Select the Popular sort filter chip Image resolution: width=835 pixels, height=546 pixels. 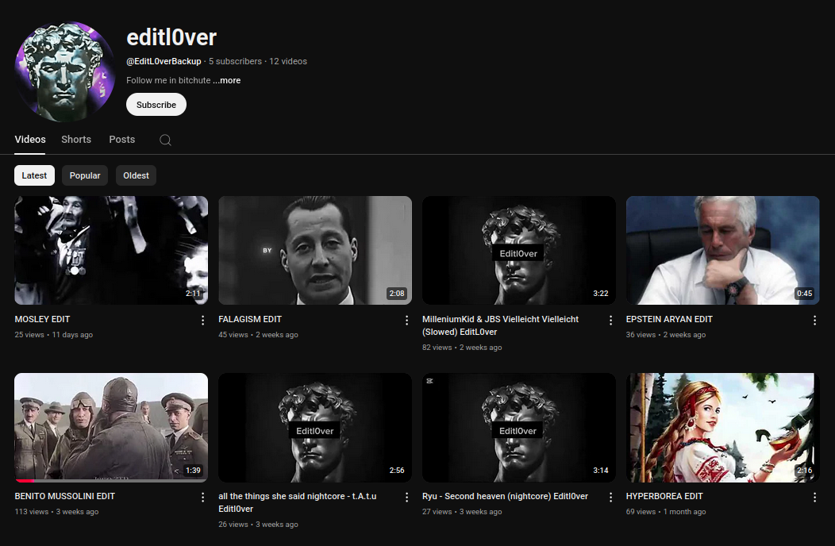85,175
